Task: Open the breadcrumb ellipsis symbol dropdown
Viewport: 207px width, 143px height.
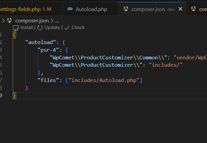Action: point(57,20)
